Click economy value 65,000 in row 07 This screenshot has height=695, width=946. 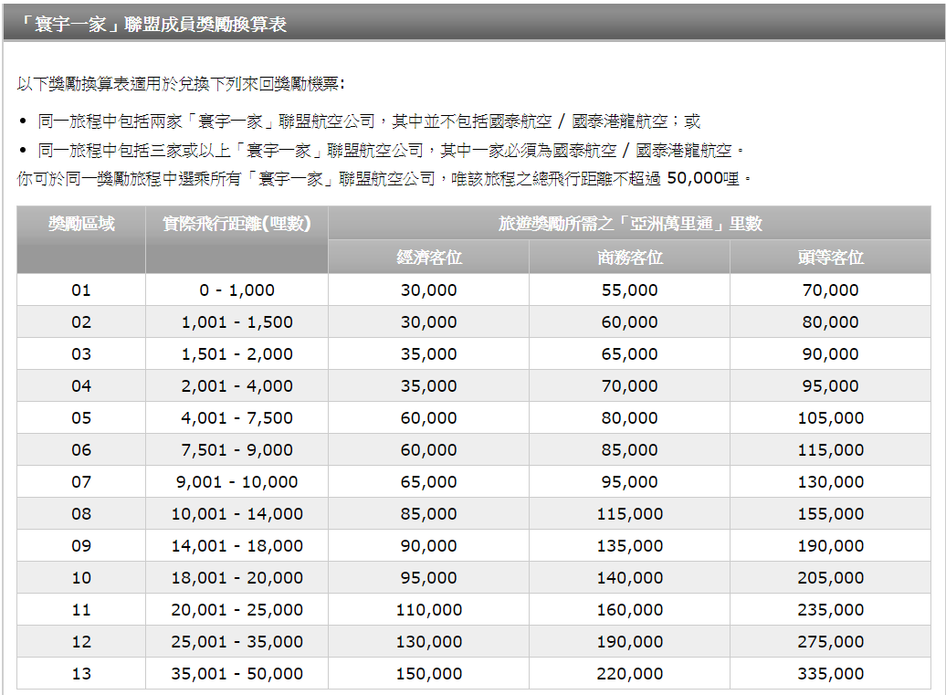[x=429, y=482]
